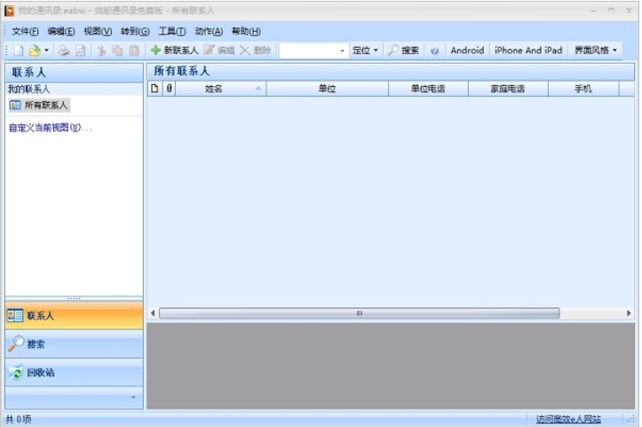Close the address book window
Viewport: 642px width, 427px height.
pyautogui.click(x=629, y=11)
